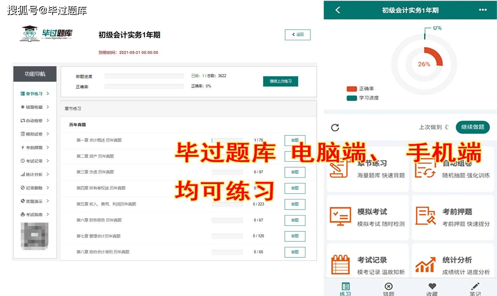This screenshot has width=497, height=296.
Task: Click 做题 button for 第一章 会计概述
Action: pyautogui.click(x=295, y=140)
